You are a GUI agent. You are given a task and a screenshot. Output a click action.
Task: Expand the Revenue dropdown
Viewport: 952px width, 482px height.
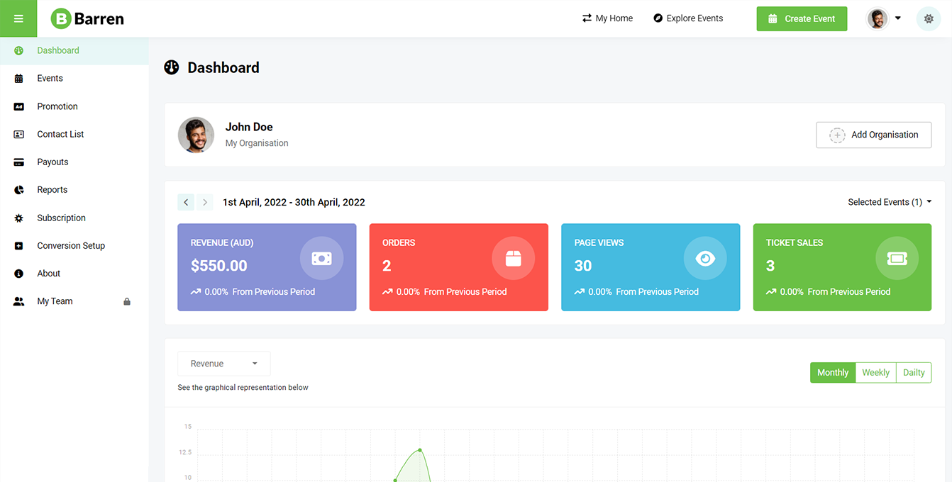click(x=223, y=364)
